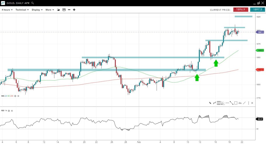The image size is (266, 144).
Task: Open the 4 hours timeframe dropdown
Action: 7,10
